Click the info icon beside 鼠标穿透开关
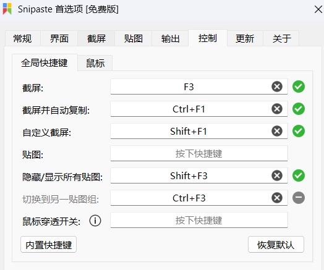The width and height of the screenshot is (324, 270). click(95, 221)
